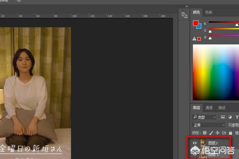Open the 类型 layer filter dropdown
Viewport: 239px width, 159px height.
204,117
